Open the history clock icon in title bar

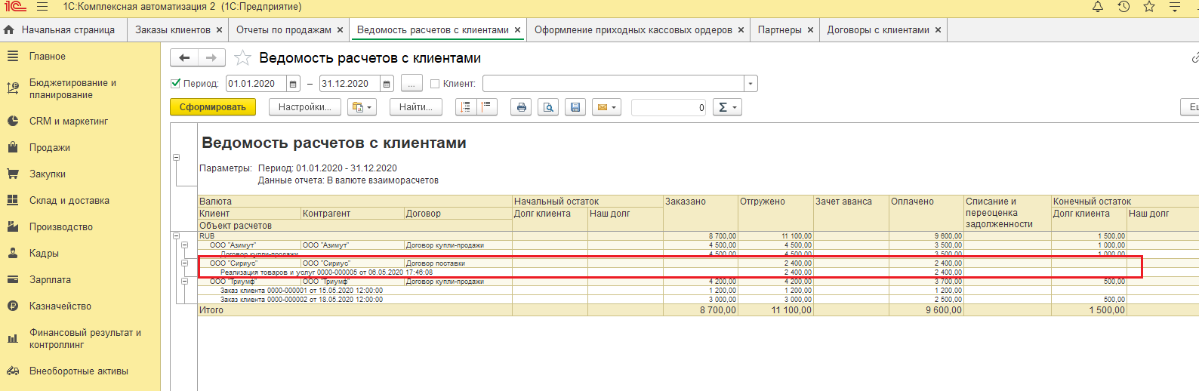coord(1123,7)
